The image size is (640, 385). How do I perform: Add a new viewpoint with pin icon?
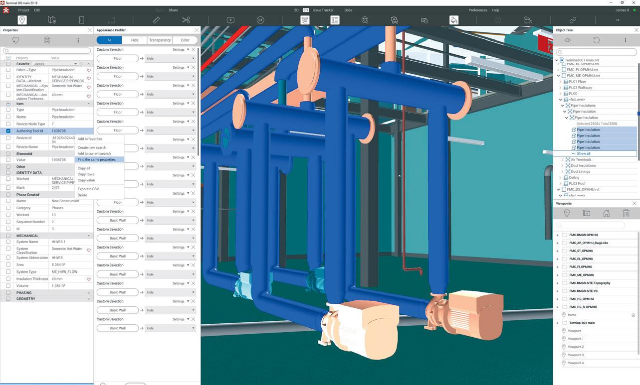[x=567, y=213]
